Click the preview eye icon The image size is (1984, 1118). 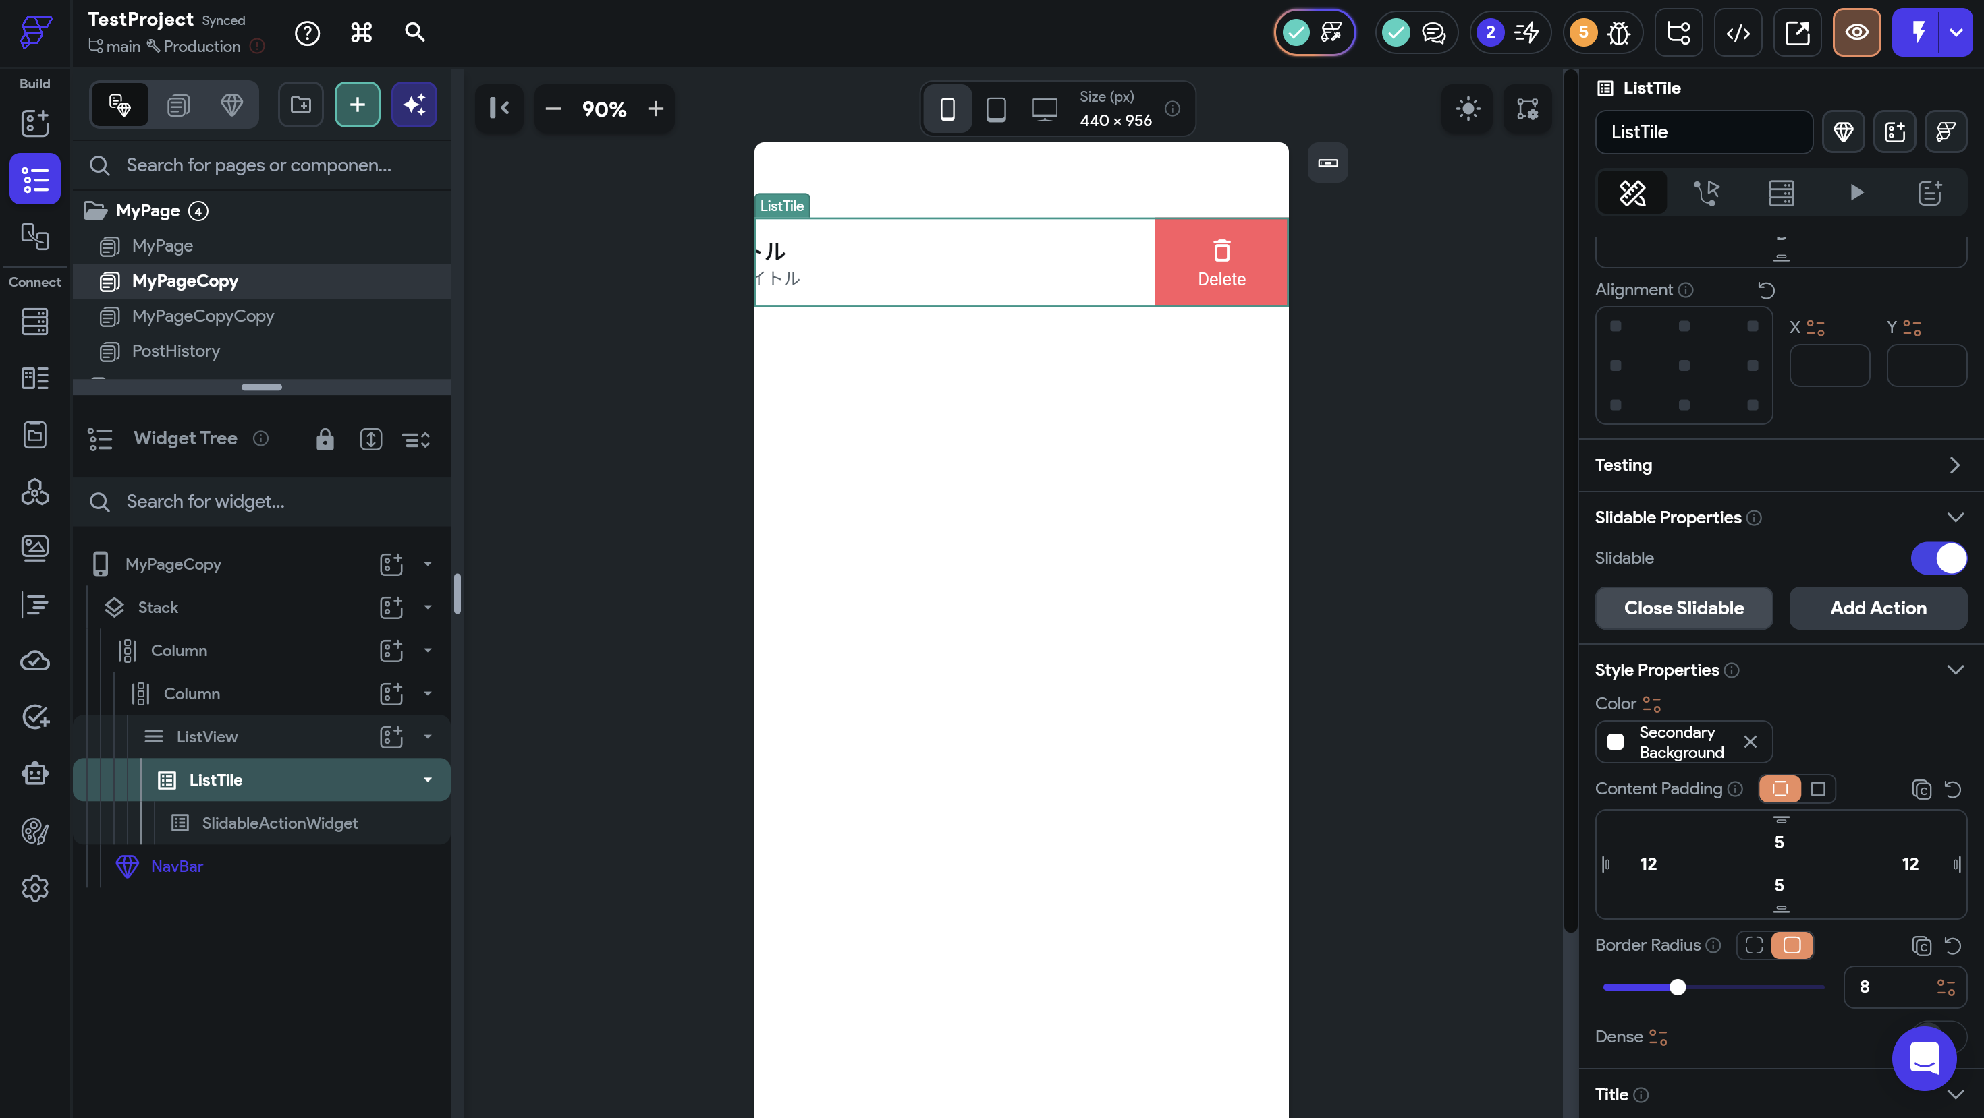click(1856, 32)
